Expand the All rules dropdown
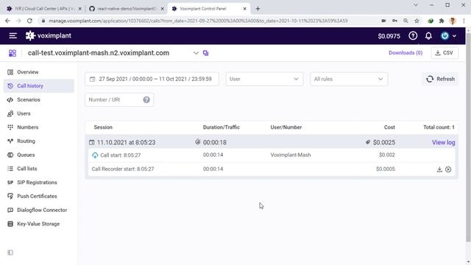The image size is (471, 265). coord(349,79)
